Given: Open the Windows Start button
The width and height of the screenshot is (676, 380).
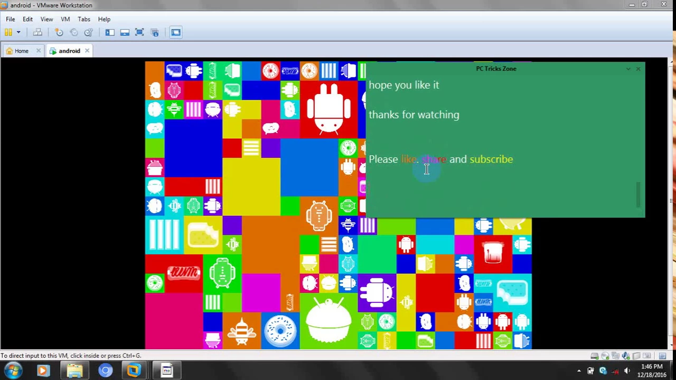Looking at the screenshot, I should 13,370.
